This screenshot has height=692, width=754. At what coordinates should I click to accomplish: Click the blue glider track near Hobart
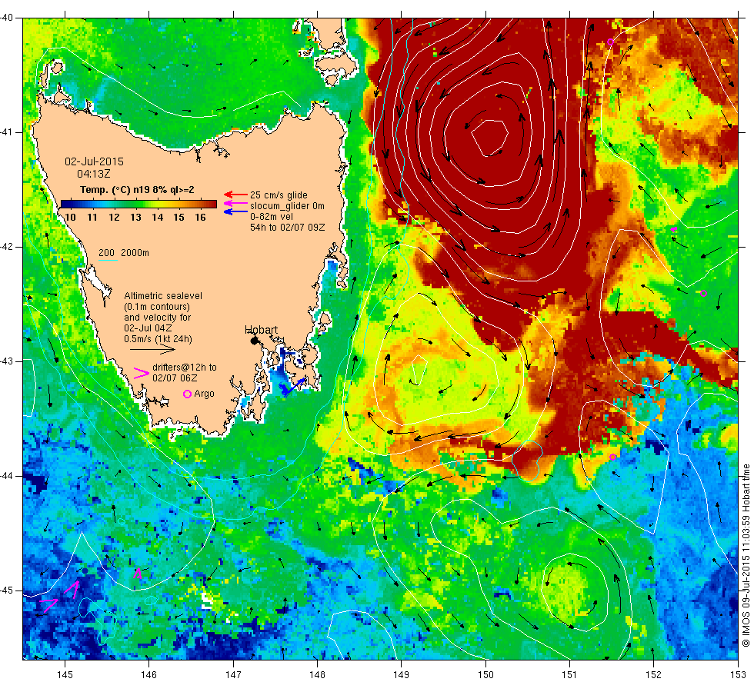pos(292,388)
